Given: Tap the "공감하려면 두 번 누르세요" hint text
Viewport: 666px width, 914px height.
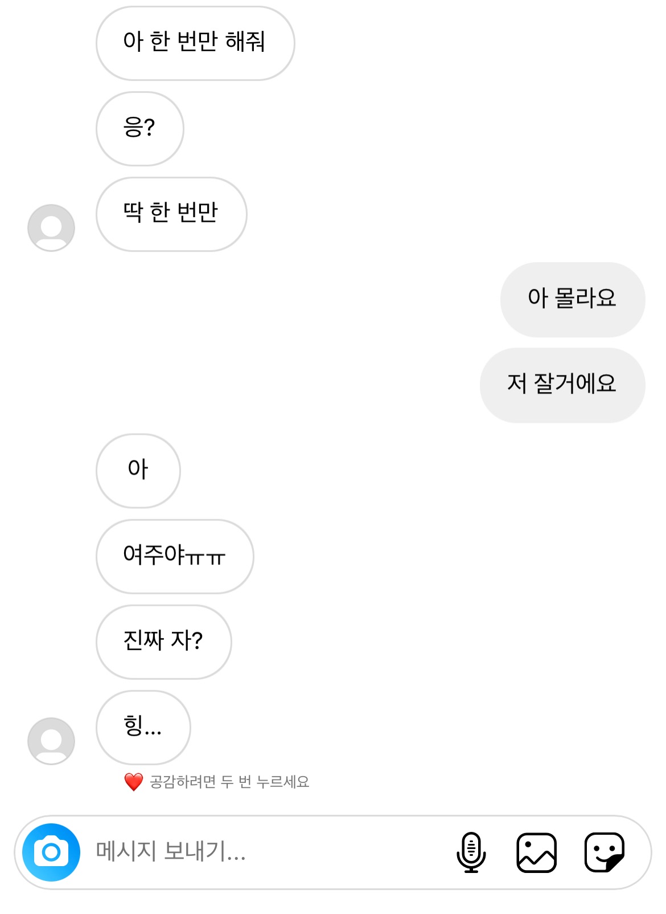Looking at the screenshot, I should click(229, 782).
